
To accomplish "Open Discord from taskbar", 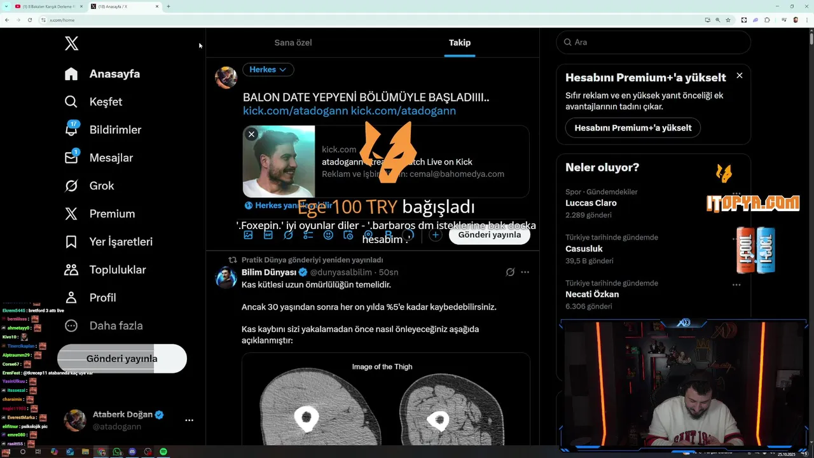I will [132, 452].
